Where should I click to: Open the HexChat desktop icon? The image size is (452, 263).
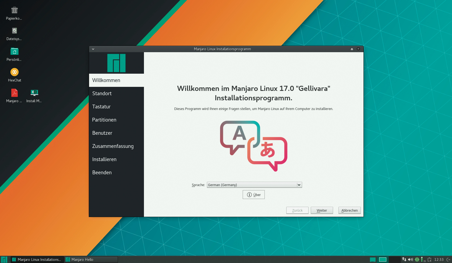click(15, 72)
